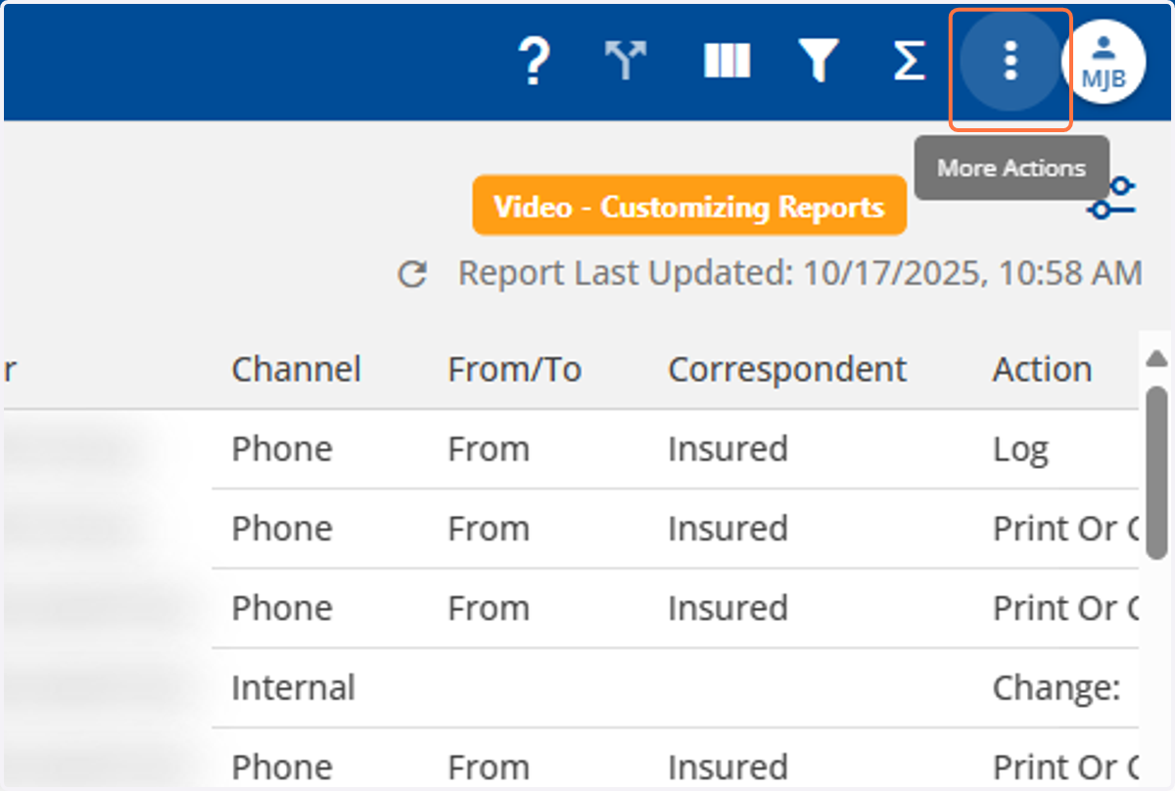
Task: Click the sigma totals icon
Action: 909,62
